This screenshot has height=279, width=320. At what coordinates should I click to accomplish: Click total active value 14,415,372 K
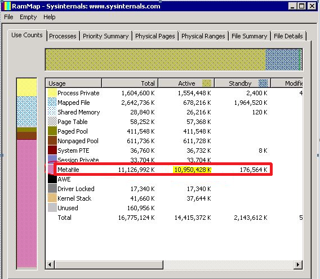pos(193,218)
